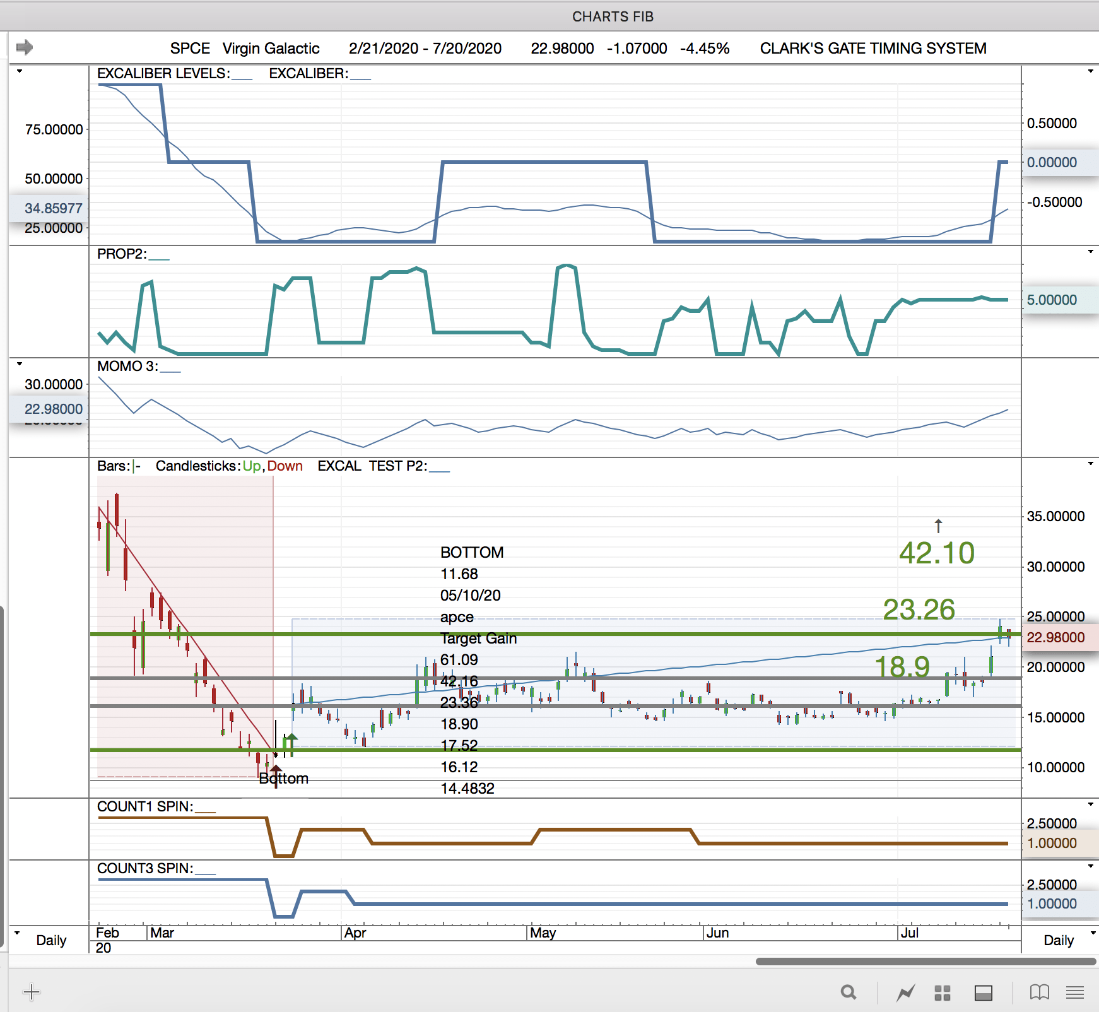This screenshot has width=1099, height=1012.
Task: Open the right Daily interval dropdown
Action: click(x=1093, y=933)
